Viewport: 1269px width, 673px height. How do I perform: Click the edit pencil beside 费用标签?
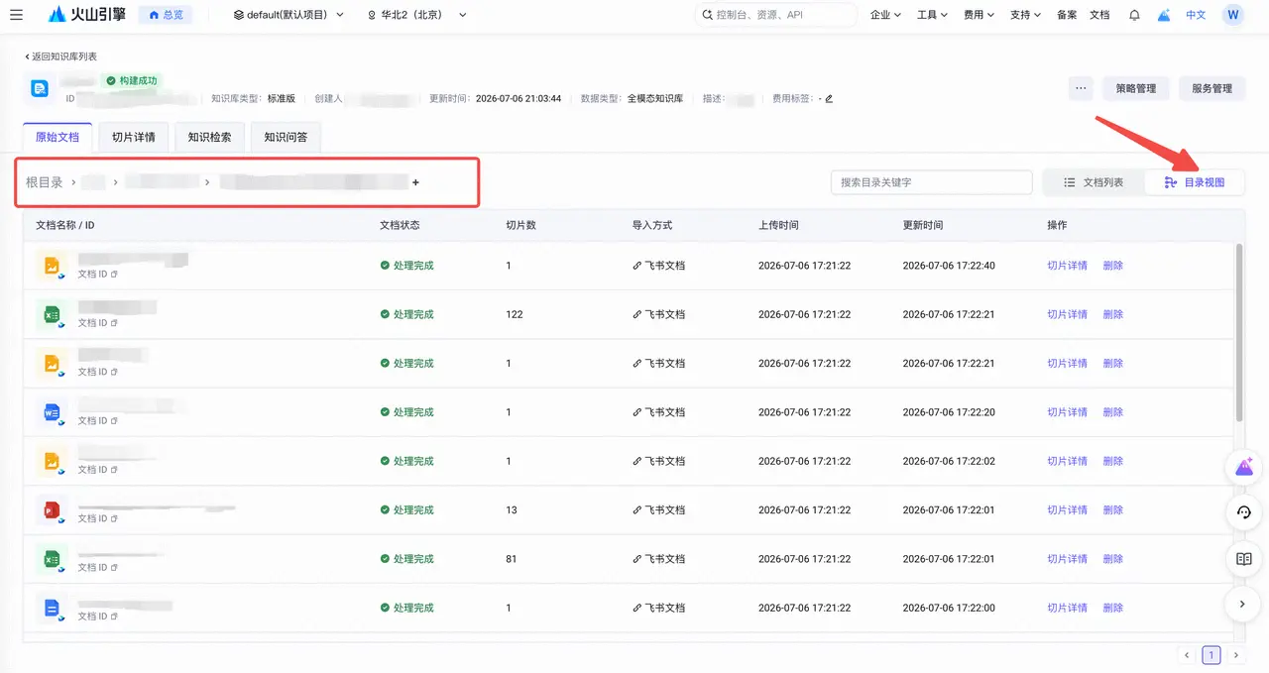(829, 99)
